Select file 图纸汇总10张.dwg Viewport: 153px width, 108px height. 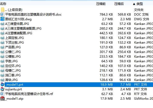18,19
